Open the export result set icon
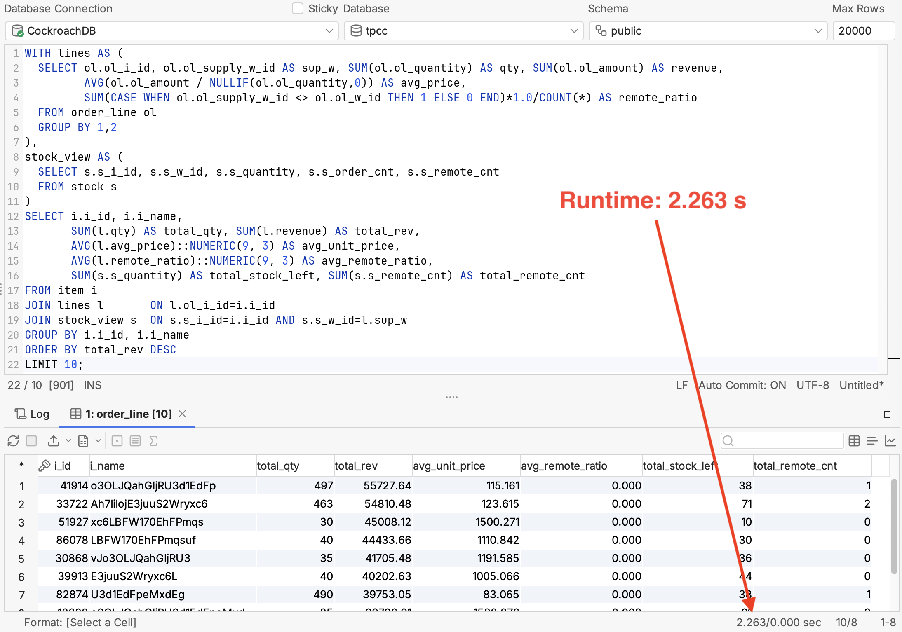The image size is (902, 632). (x=54, y=440)
